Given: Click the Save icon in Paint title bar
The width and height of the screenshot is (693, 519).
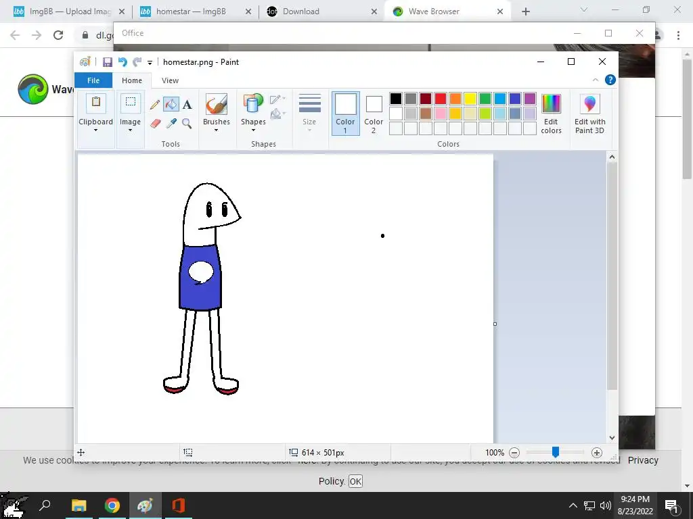Looking at the screenshot, I should point(108,62).
